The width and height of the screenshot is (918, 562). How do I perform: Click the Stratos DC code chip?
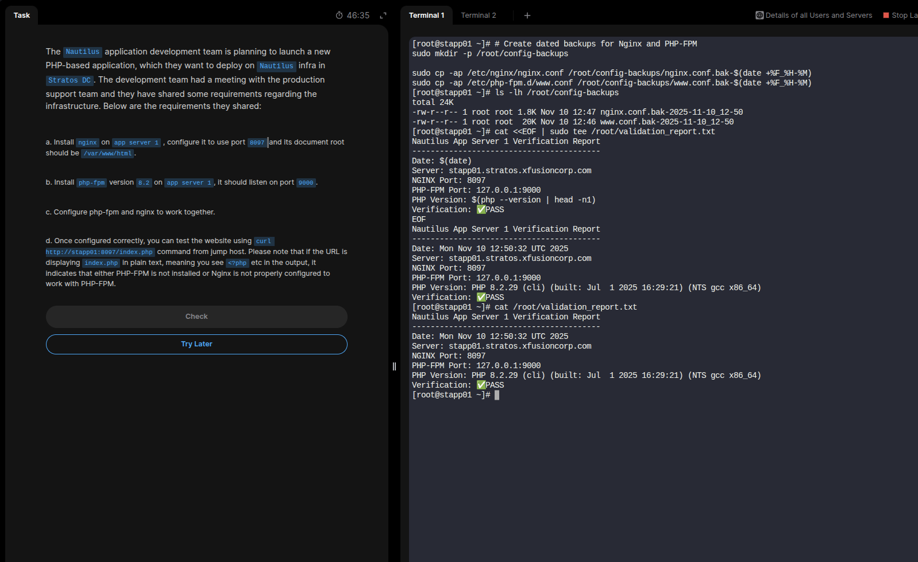point(70,80)
